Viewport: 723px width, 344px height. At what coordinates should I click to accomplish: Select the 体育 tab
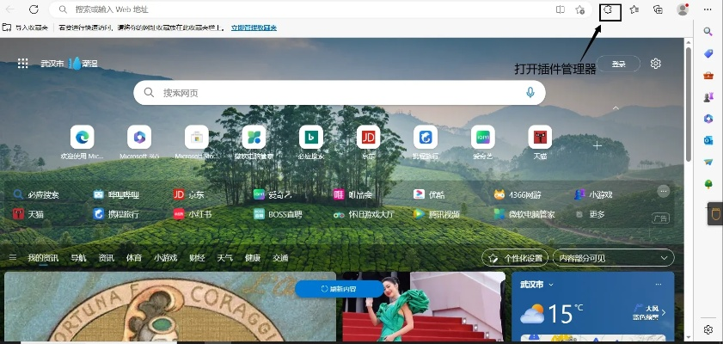point(134,258)
